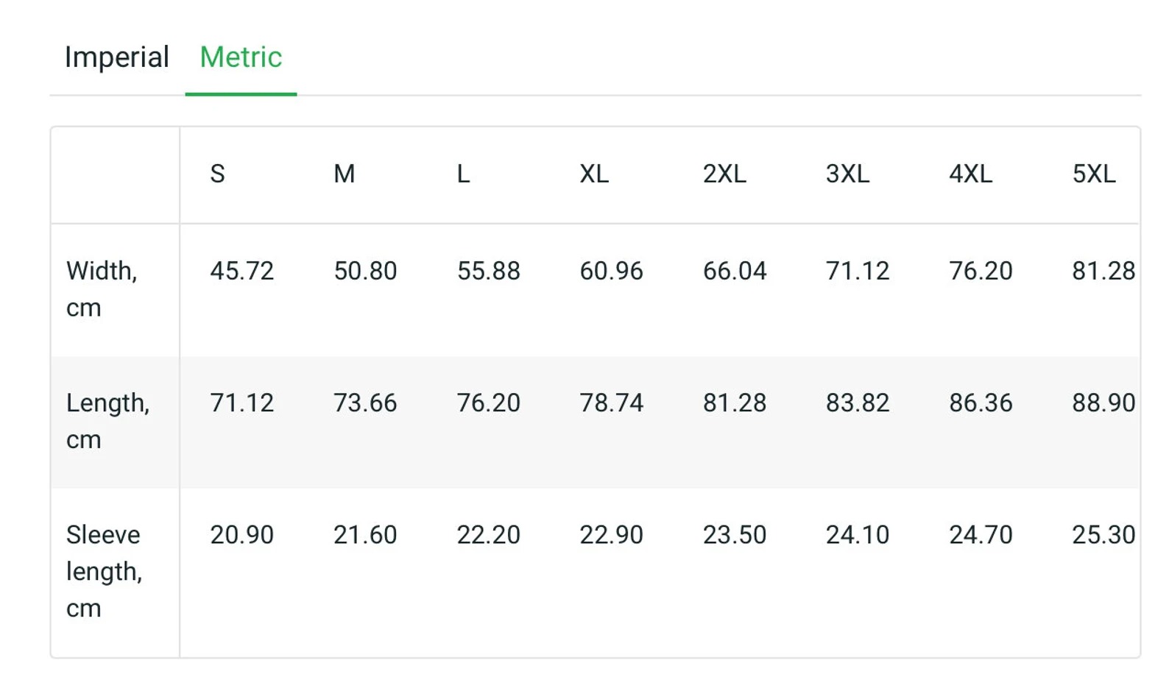Select the 88.90 length value for 5XL
The height and width of the screenshot is (691, 1169).
(1103, 403)
